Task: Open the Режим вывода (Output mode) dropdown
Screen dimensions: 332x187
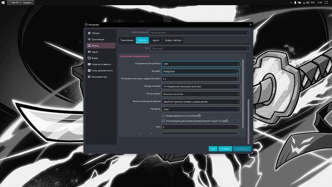Action: click(199, 33)
